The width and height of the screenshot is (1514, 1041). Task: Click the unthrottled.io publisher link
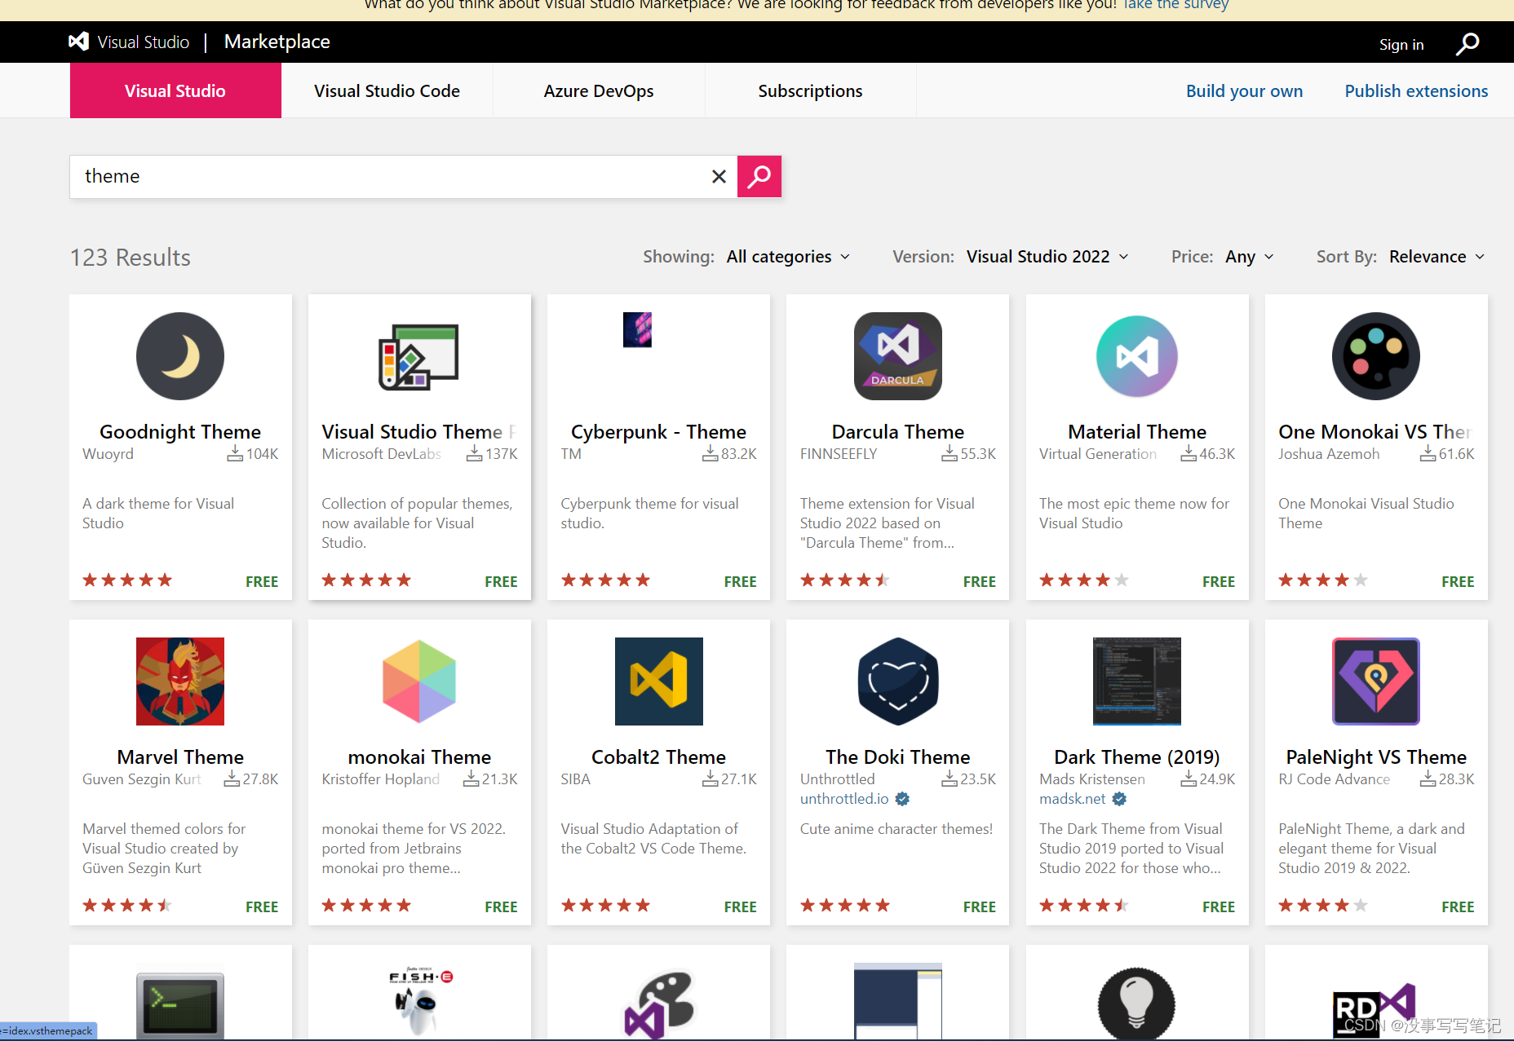(844, 799)
